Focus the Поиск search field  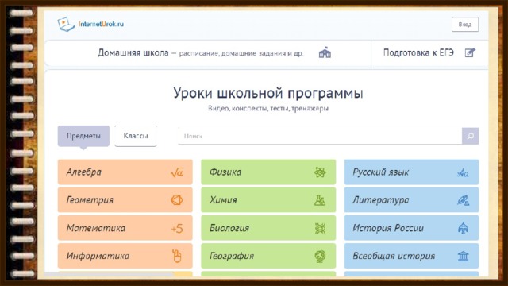pyautogui.click(x=319, y=136)
